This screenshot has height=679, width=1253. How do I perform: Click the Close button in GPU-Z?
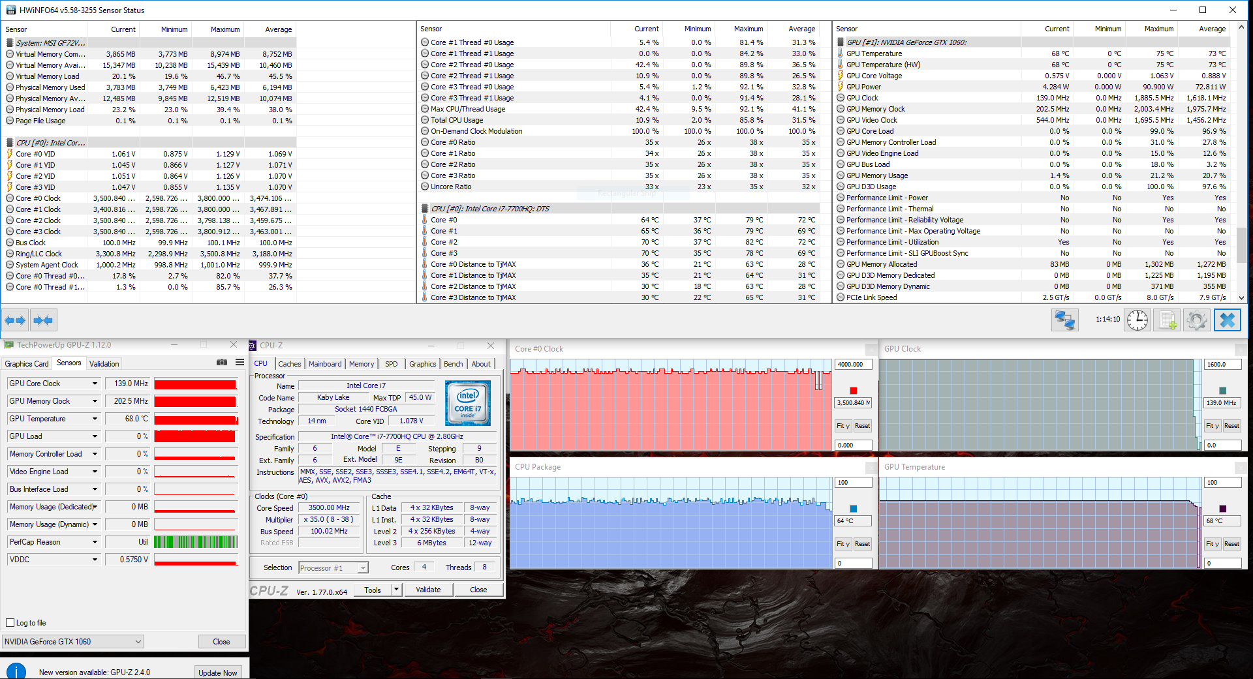(221, 641)
